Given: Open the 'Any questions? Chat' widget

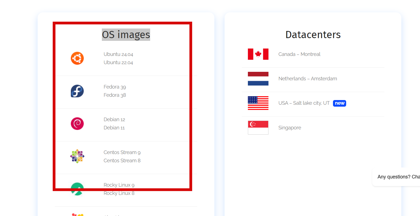Looking at the screenshot, I should [x=396, y=177].
